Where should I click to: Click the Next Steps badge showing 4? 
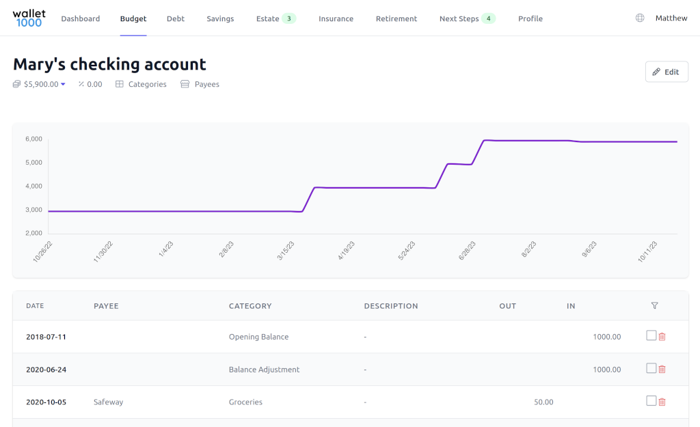[x=488, y=18]
